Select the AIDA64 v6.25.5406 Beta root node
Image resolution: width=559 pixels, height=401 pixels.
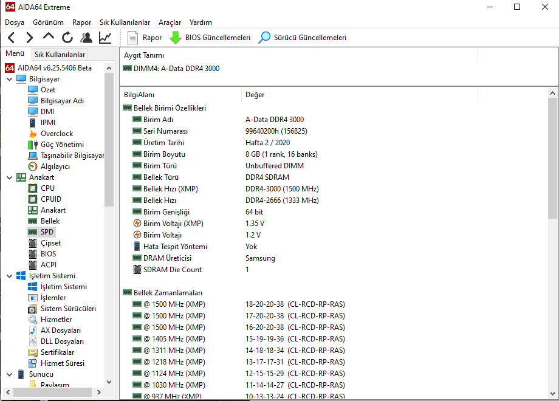[49, 68]
